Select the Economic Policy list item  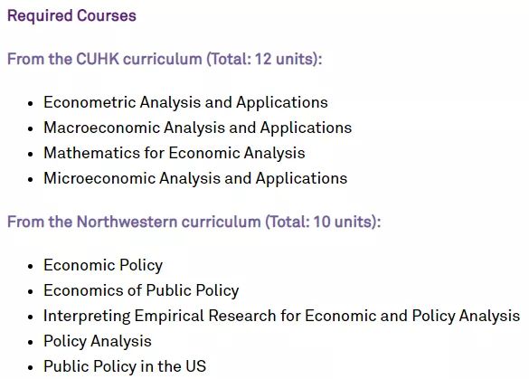tap(103, 266)
